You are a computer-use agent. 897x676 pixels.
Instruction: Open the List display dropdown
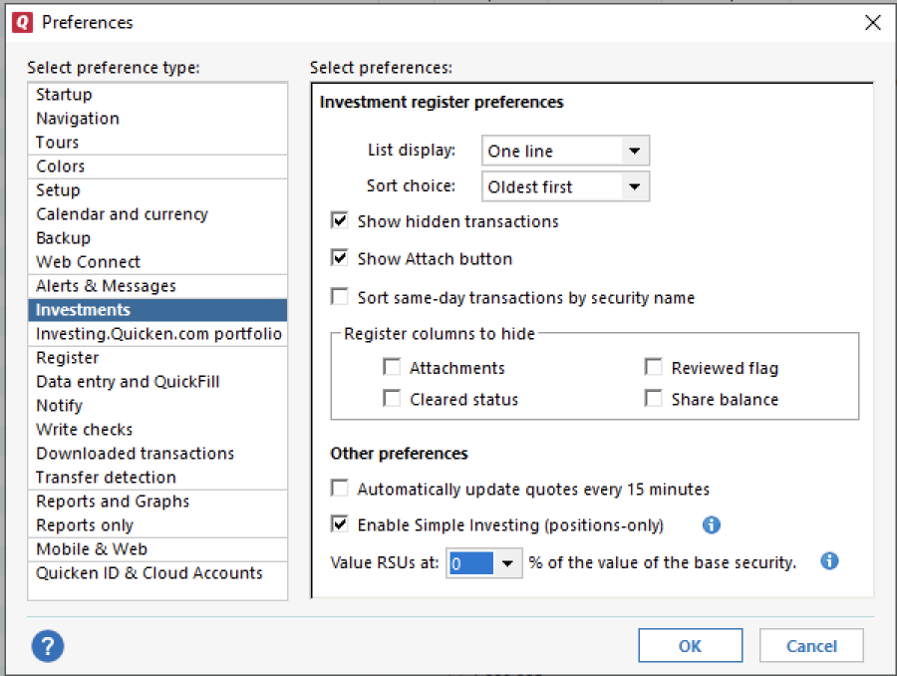pos(634,152)
